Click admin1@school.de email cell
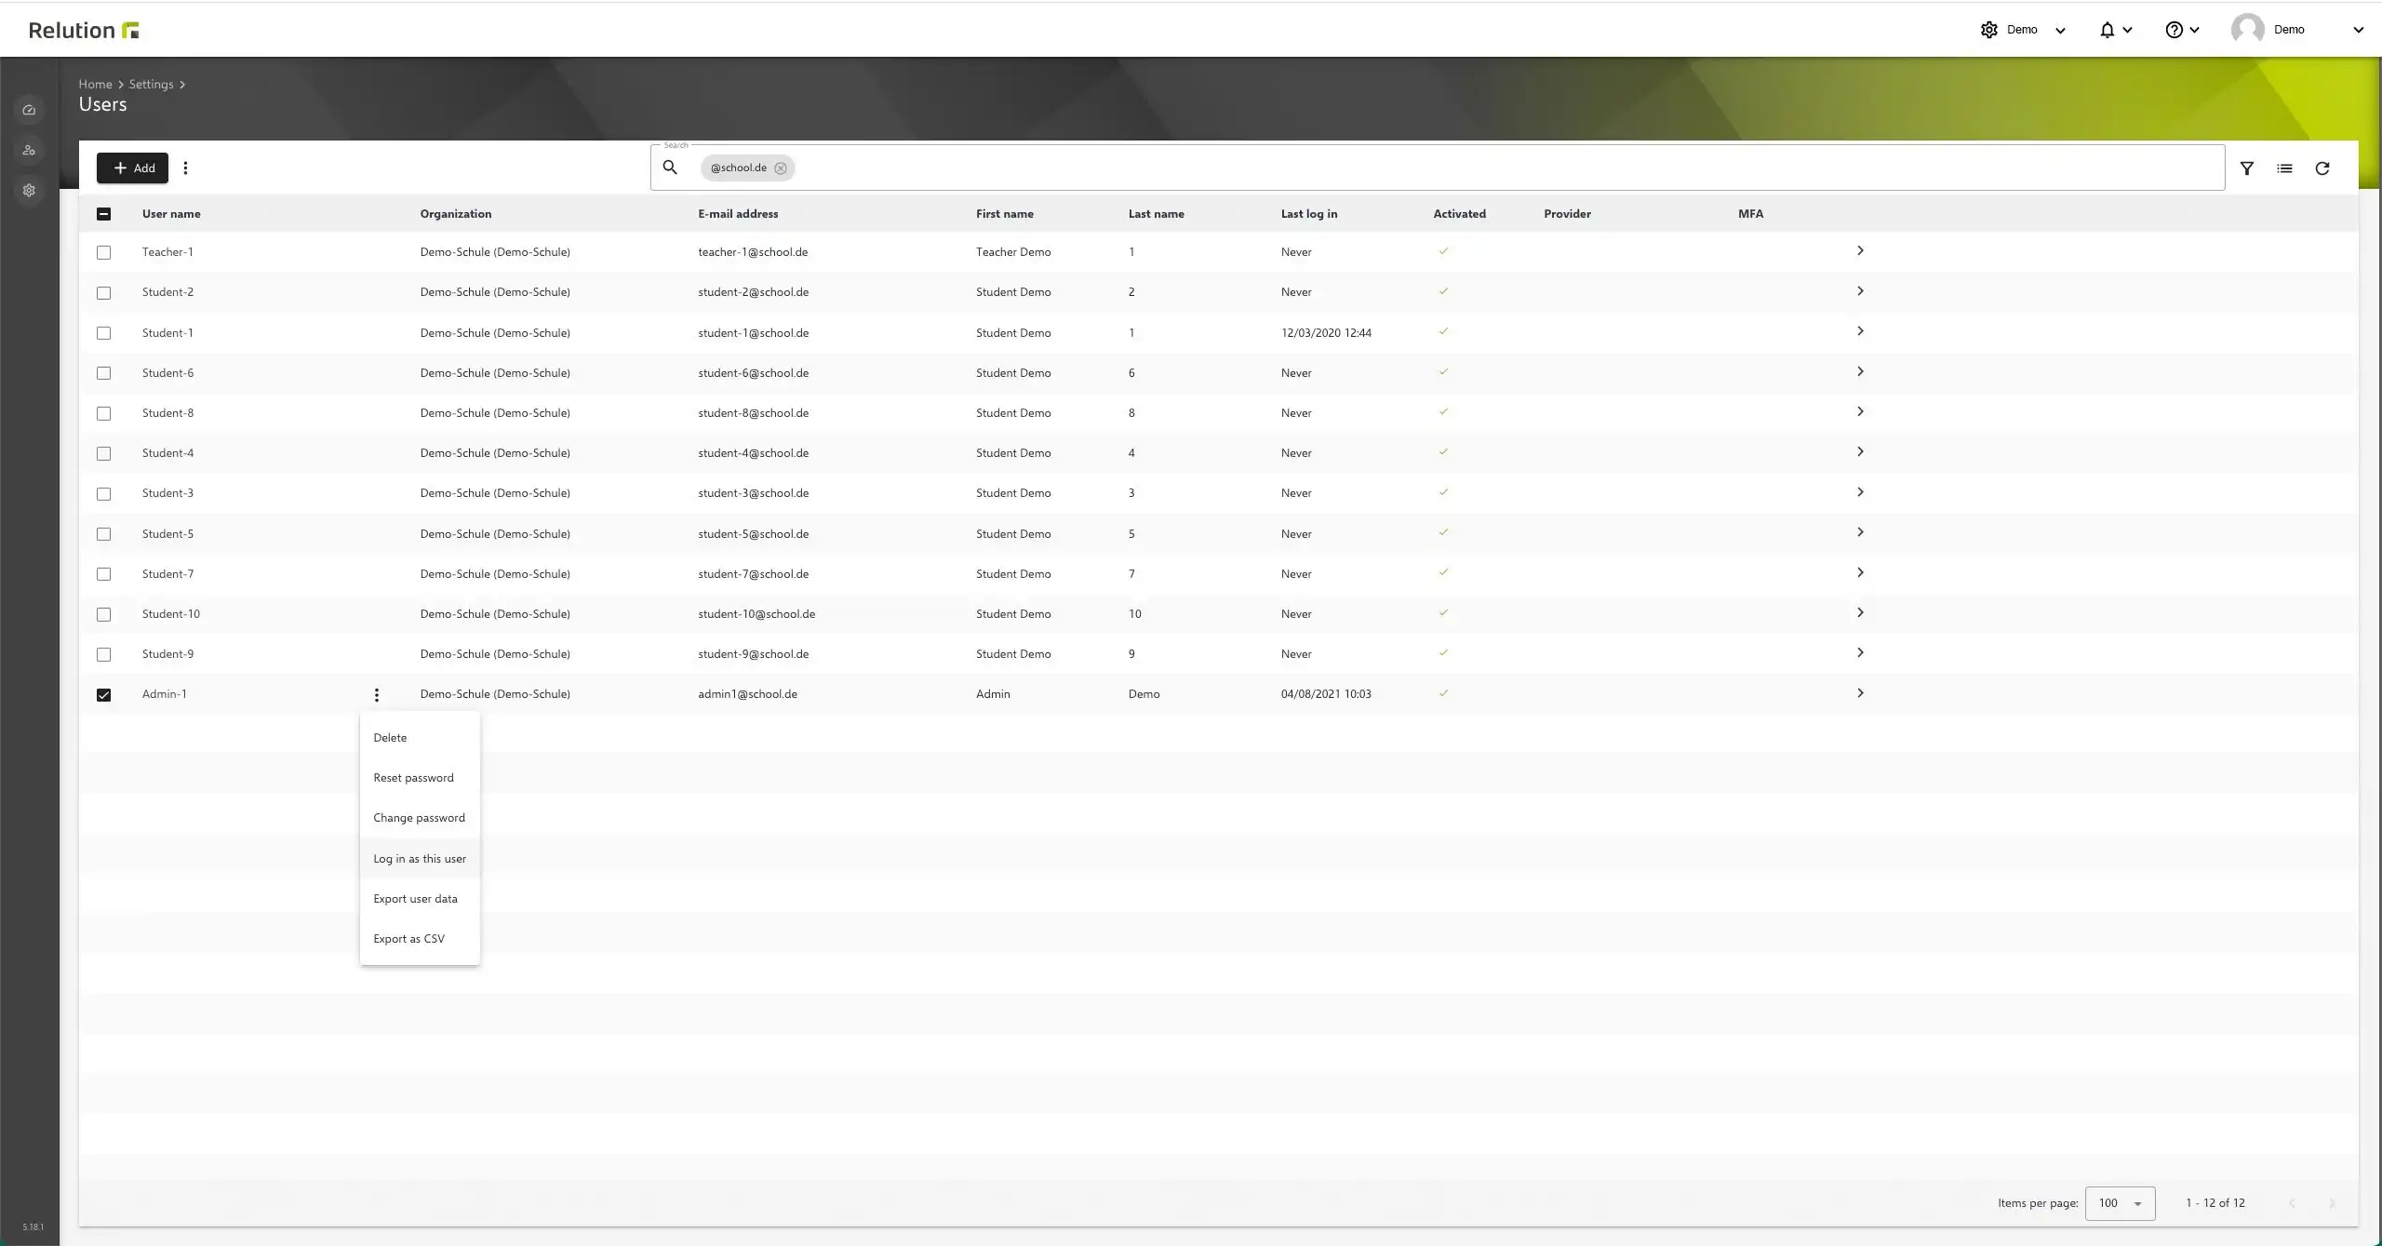The width and height of the screenshot is (2382, 1246). (x=747, y=694)
